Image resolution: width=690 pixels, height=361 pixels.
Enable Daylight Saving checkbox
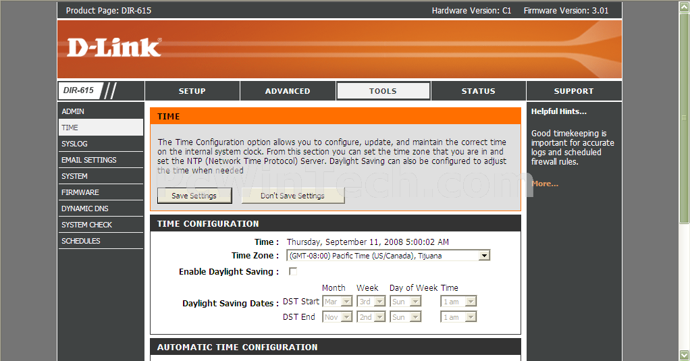click(292, 271)
